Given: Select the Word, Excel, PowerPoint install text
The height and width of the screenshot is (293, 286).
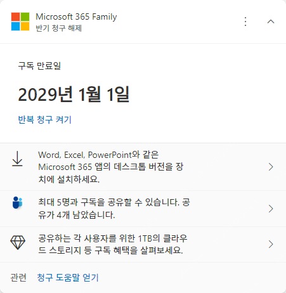Looking at the screenshot, I should point(111,167).
